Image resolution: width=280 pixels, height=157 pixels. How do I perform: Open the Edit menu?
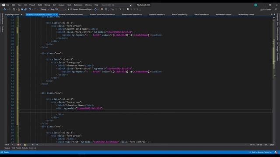point(14,5)
